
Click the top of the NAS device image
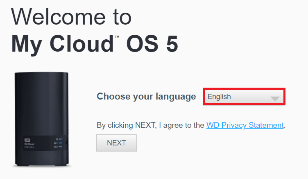(x=41, y=75)
